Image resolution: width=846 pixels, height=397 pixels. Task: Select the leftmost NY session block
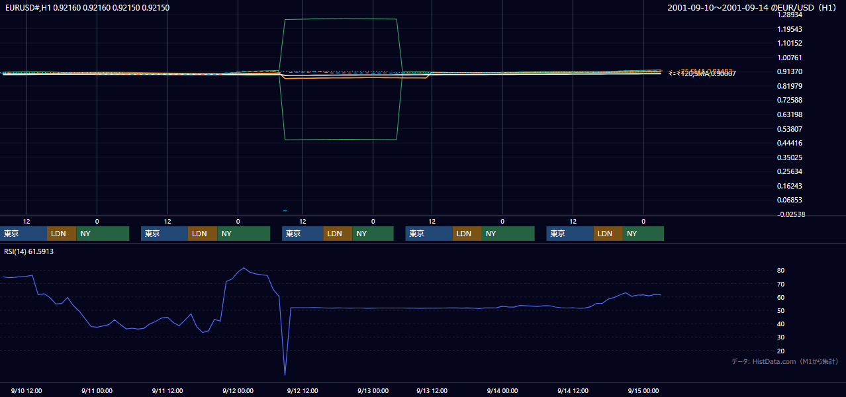[x=103, y=234]
